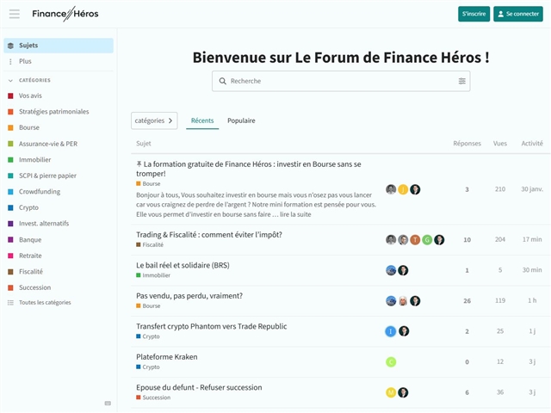Toggle the hamburger sidebar menu
551x413 pixels.
point(15,14)
